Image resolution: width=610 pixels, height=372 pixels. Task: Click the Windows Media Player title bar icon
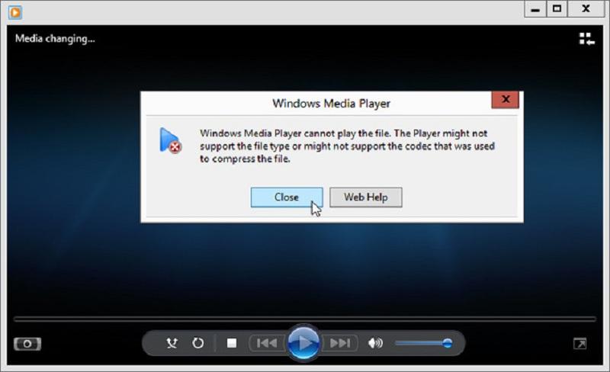15,11
